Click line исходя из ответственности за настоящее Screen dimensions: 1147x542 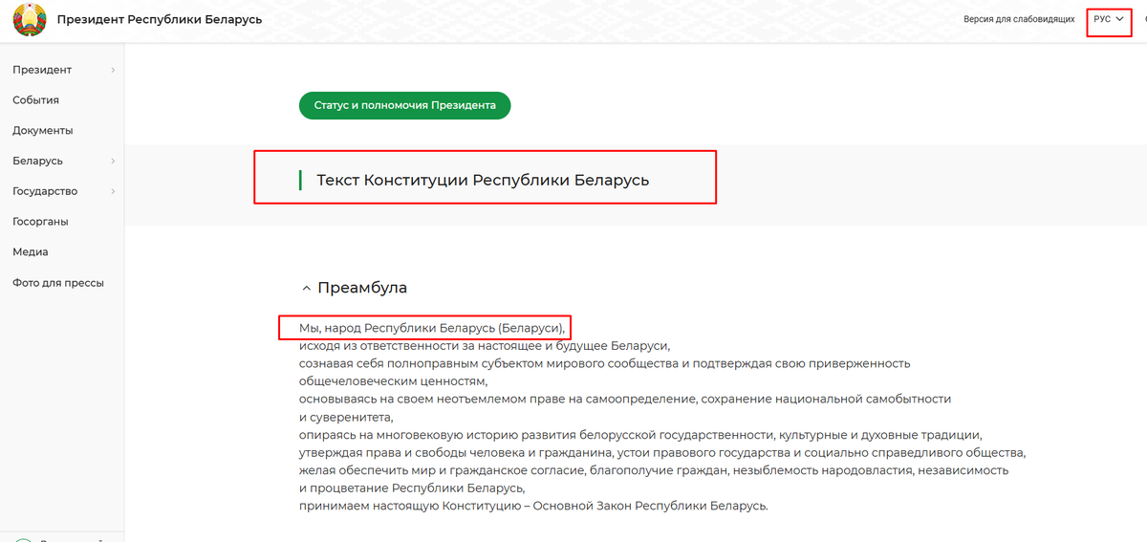point(485,346)
